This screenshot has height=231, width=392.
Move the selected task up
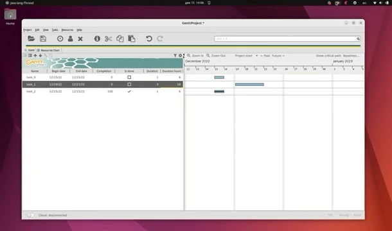pos(35,55)
